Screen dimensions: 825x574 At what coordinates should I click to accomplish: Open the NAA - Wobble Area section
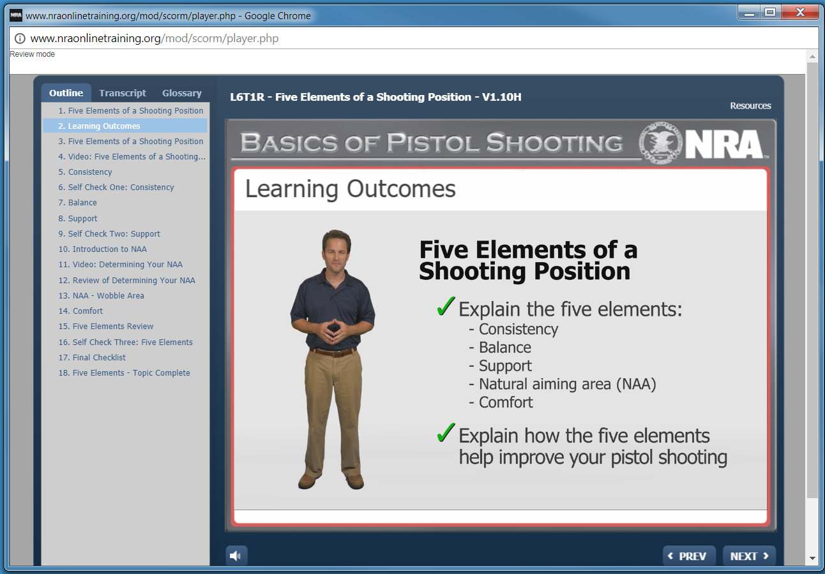click(x=101, y=295)
